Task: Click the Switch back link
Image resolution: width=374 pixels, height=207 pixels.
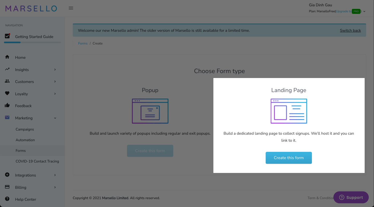Action: (350, 30)
